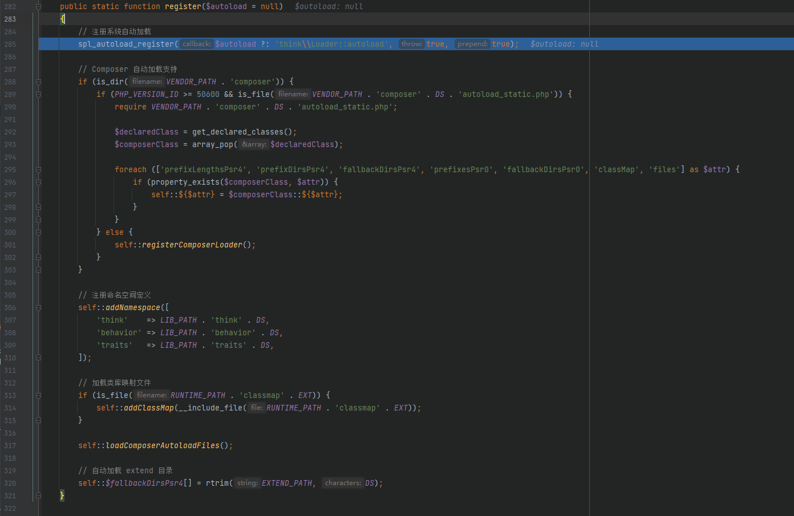Click the 'callback:' parameter hint
This screenshot has width=794, height=516.
click(197, 44)
